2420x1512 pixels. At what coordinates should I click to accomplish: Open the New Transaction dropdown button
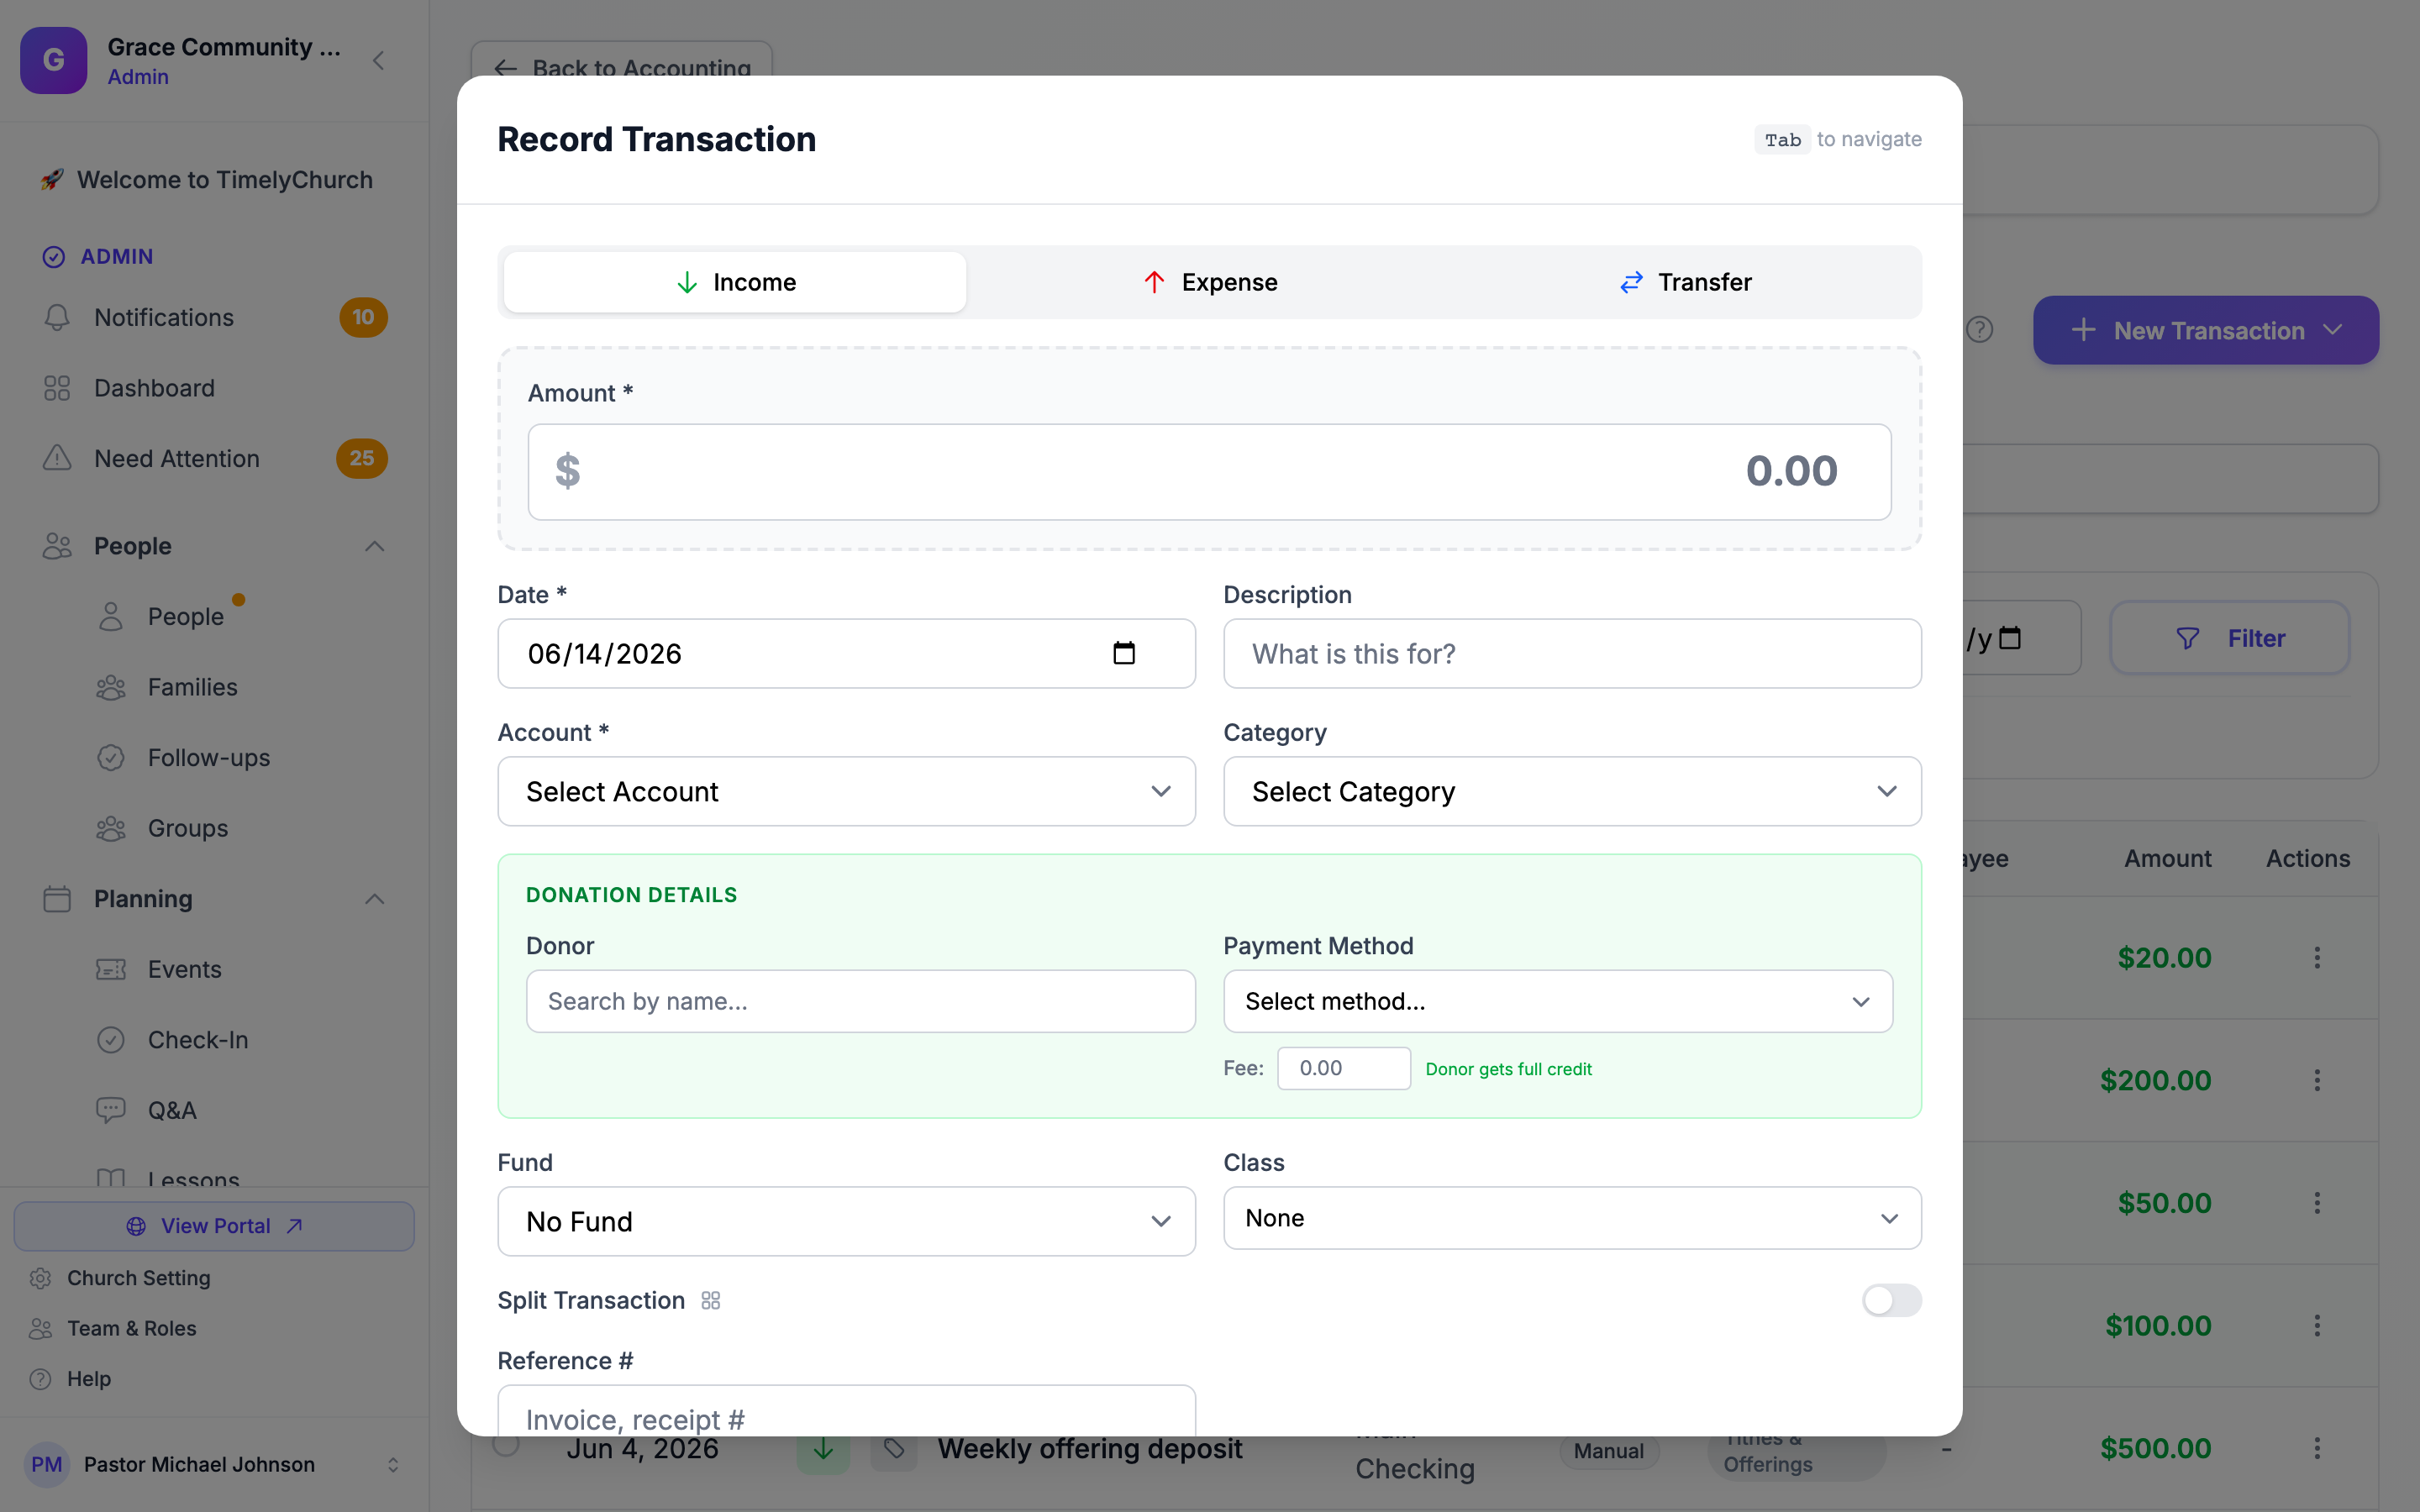[x=2205, y=330]
